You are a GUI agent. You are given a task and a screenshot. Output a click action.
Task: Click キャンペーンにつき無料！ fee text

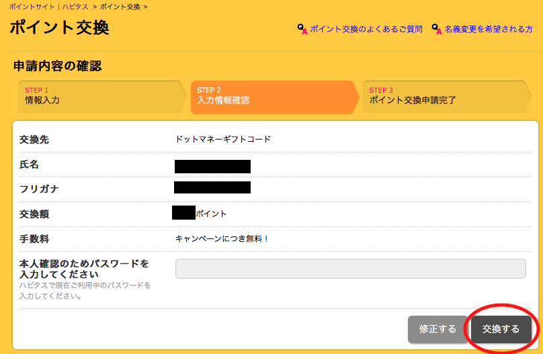coord(222,238)
